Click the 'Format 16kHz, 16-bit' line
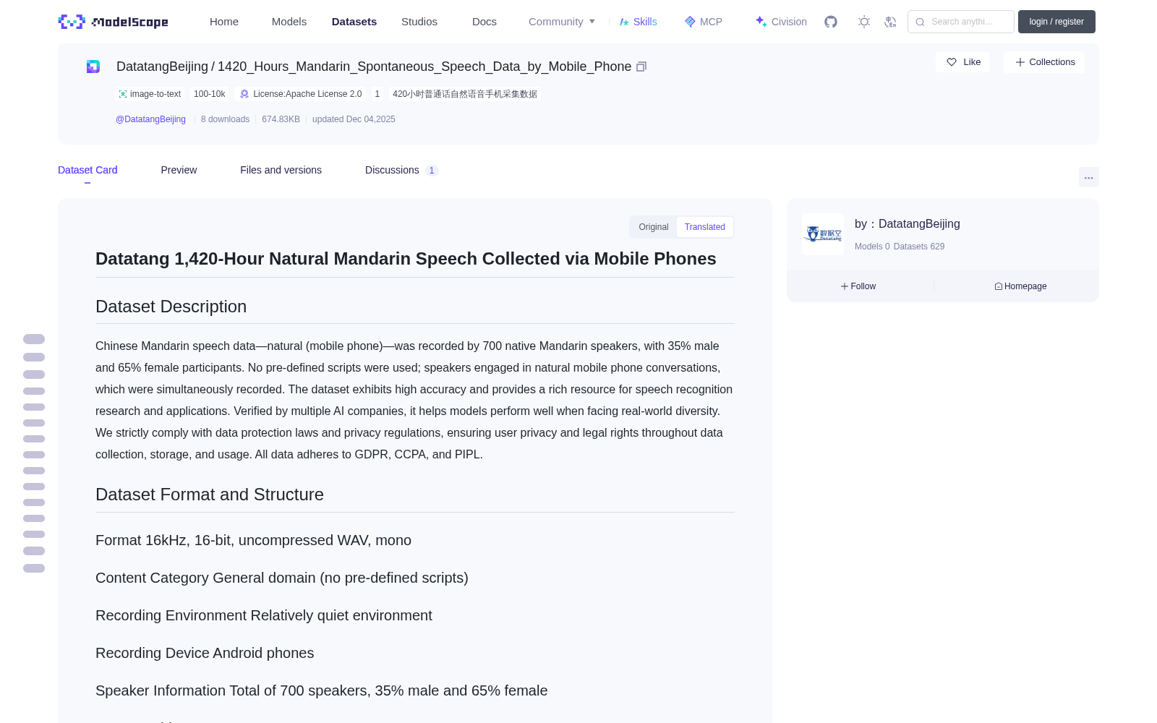1157x723 pixels. click(x=253, y=540)
